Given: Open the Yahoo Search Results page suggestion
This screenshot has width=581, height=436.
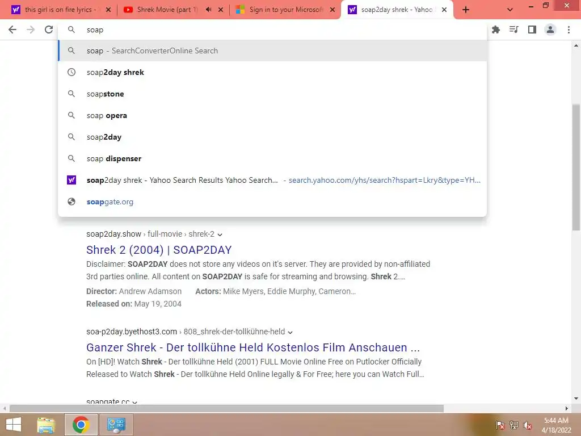Looking at the screenshot, I should click(272, 180).
